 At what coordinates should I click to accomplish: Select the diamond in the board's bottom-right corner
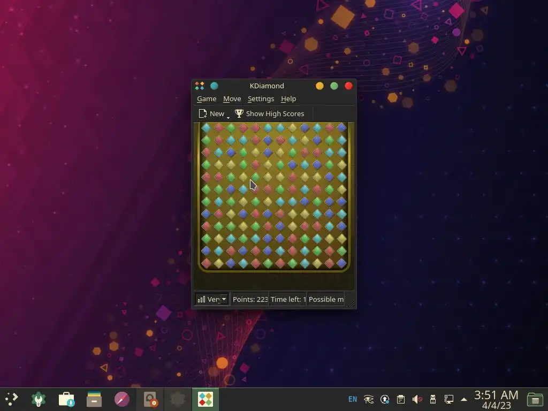coord(341,263)
